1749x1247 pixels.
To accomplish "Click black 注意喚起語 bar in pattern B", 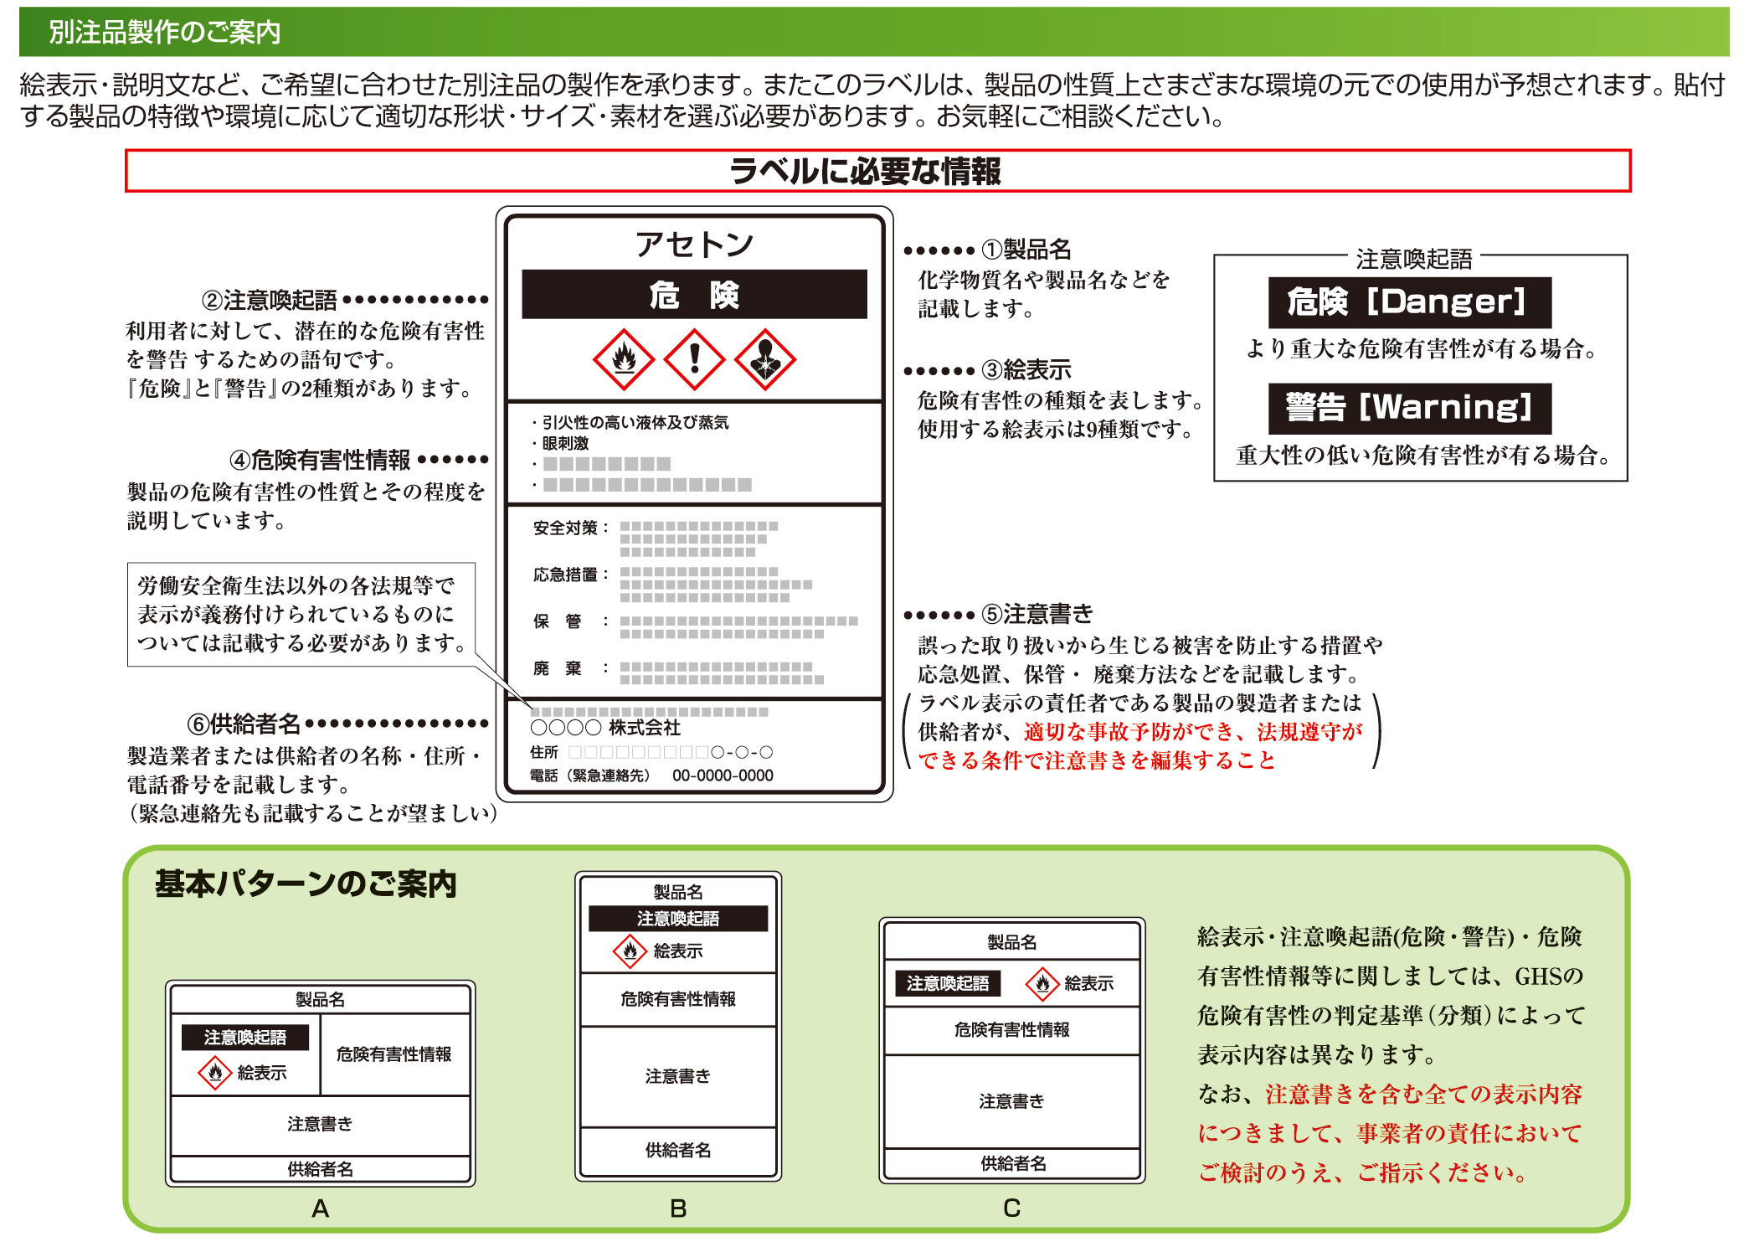I will (x=678, y=919).
